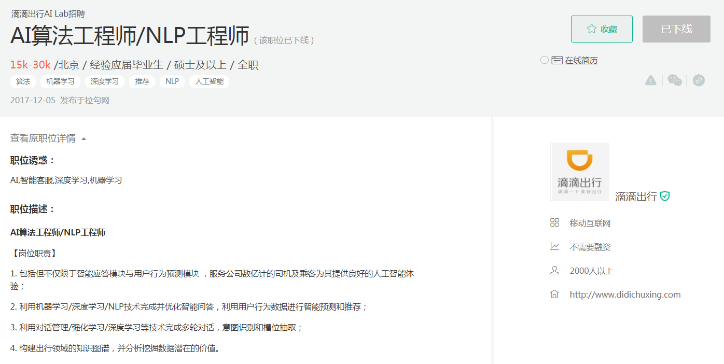724x364 pixels.
Task: Click the NLP tag
Action: click(172, 81)
